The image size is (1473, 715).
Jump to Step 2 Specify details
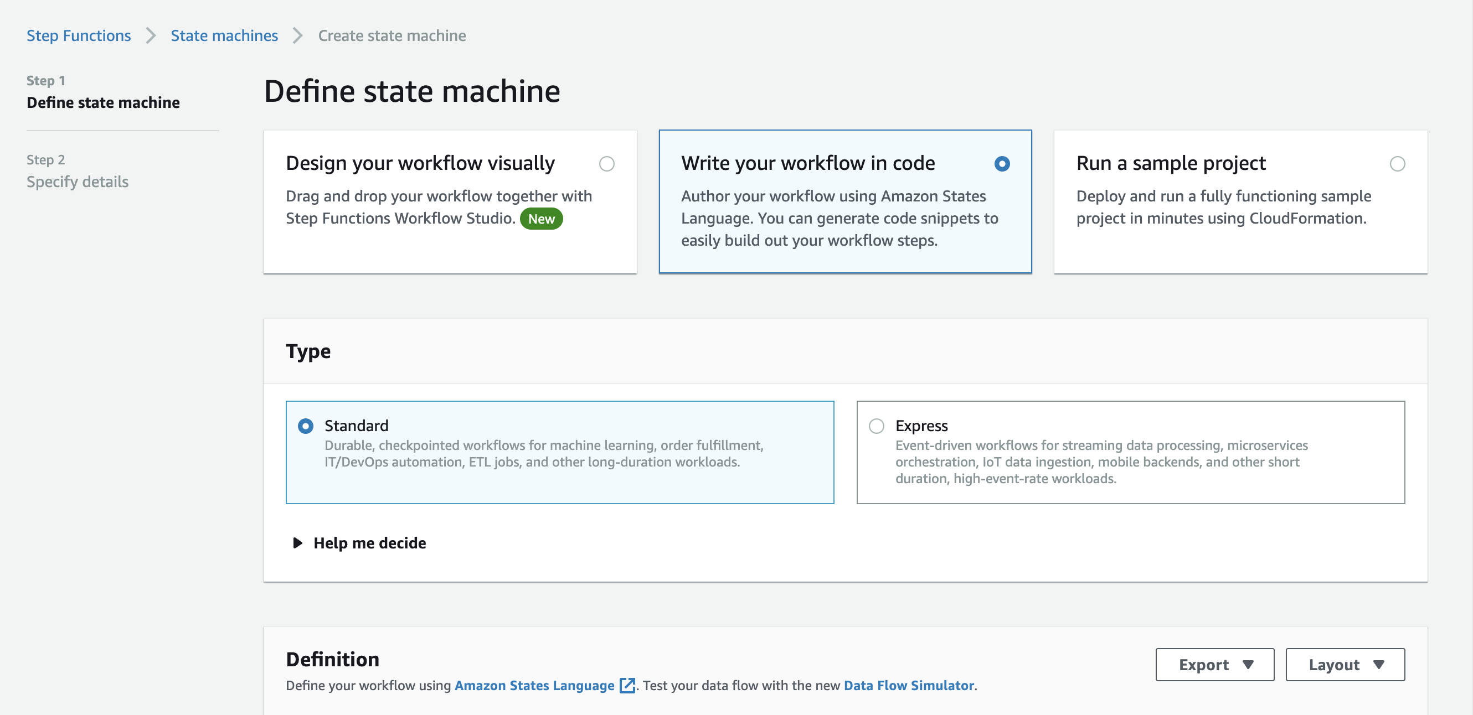tap(78, 182)
